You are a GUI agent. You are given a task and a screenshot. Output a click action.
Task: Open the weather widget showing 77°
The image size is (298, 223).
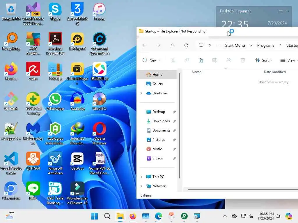[10, 216]
